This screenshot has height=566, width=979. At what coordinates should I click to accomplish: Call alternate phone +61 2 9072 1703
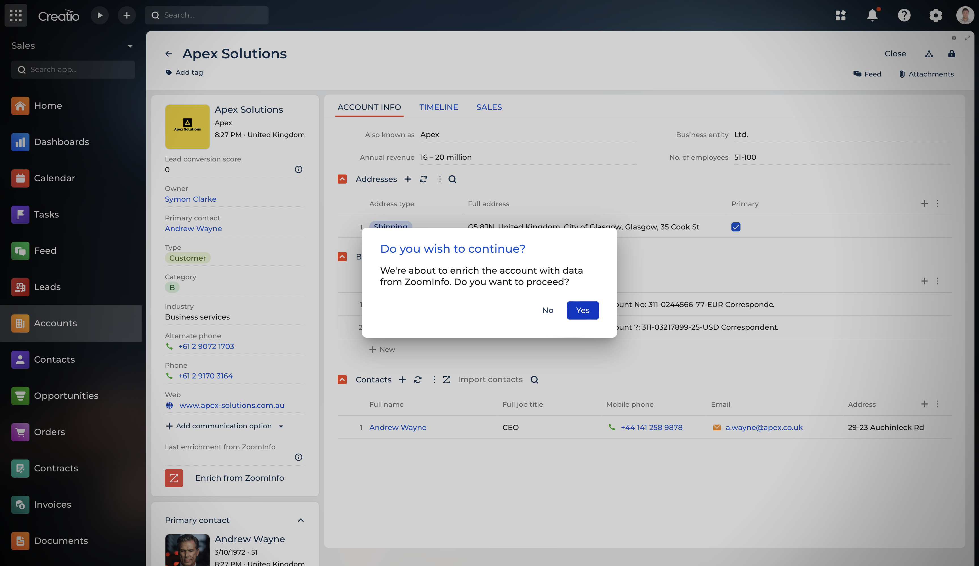click(x=206, y=346)
